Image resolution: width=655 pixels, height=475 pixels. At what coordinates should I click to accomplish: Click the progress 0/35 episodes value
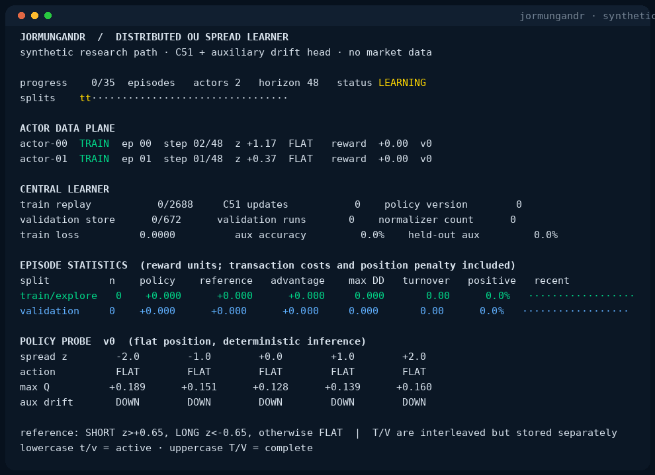point(103,83)
